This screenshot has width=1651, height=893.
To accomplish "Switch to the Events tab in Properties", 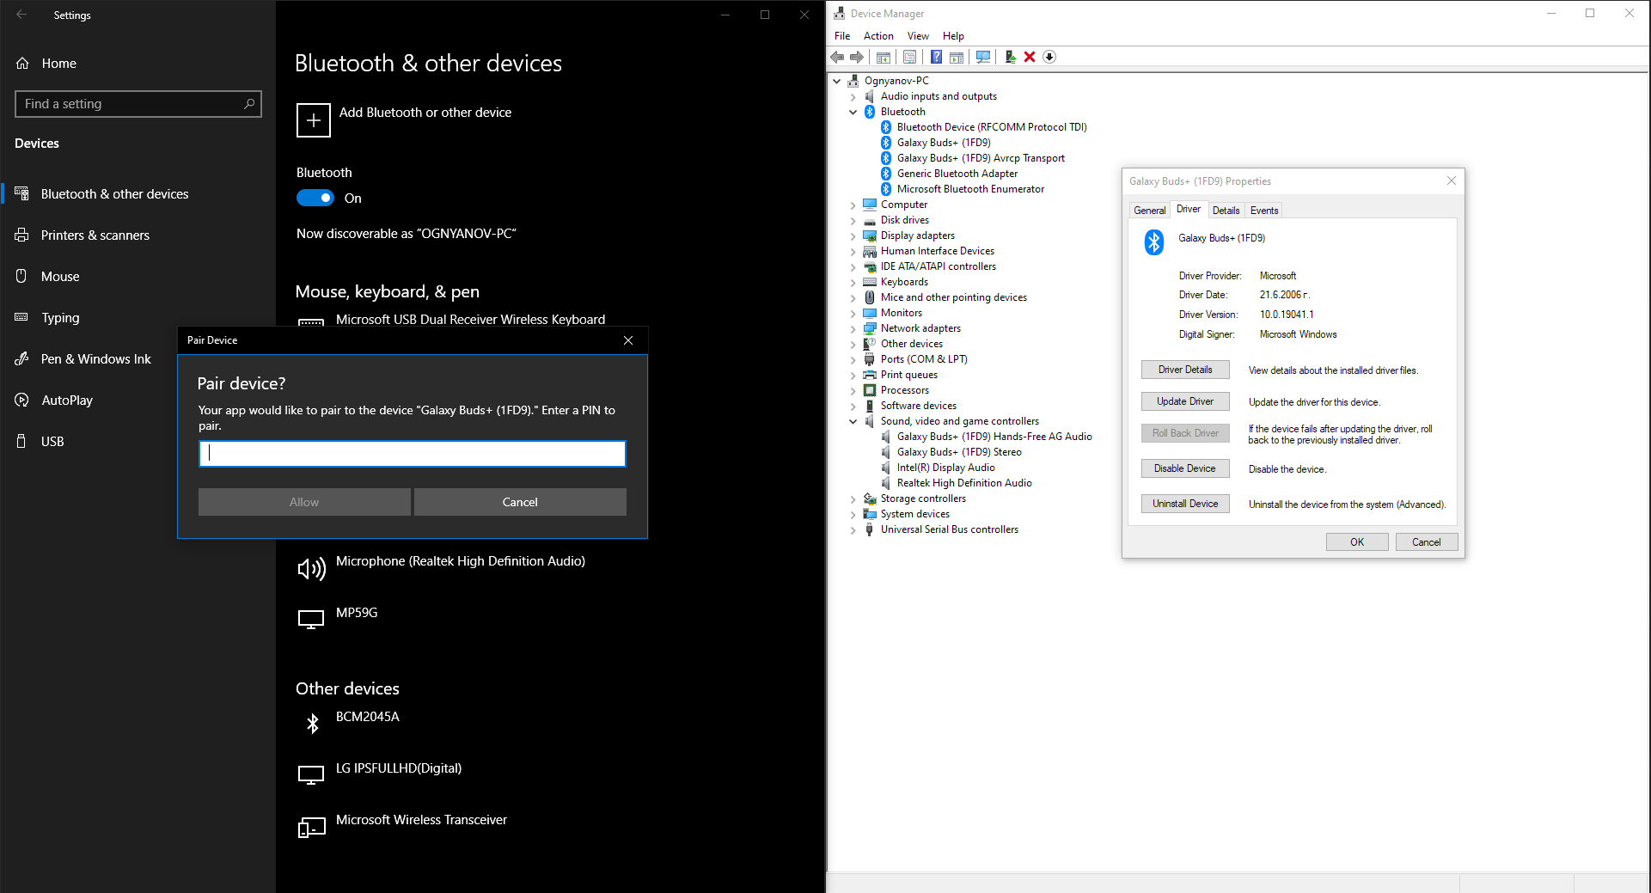I will tap(1264, 211).
